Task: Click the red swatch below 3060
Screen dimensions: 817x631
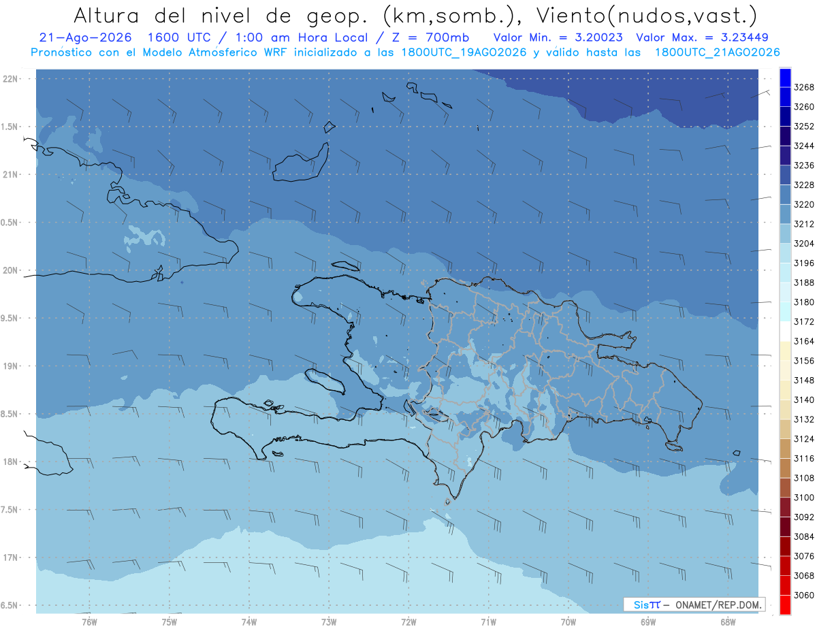Action: [x=785, y=604]
